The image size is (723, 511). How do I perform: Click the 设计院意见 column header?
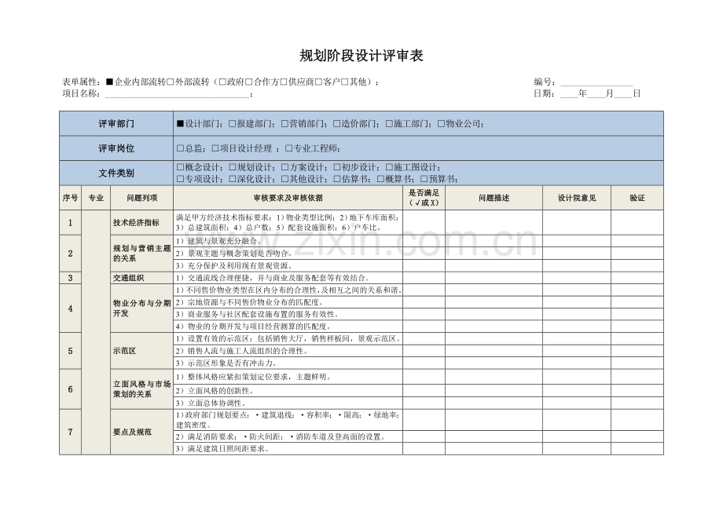577,198
